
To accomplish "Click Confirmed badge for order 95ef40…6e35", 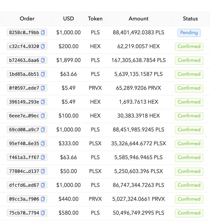I will (x=189, y=144).
